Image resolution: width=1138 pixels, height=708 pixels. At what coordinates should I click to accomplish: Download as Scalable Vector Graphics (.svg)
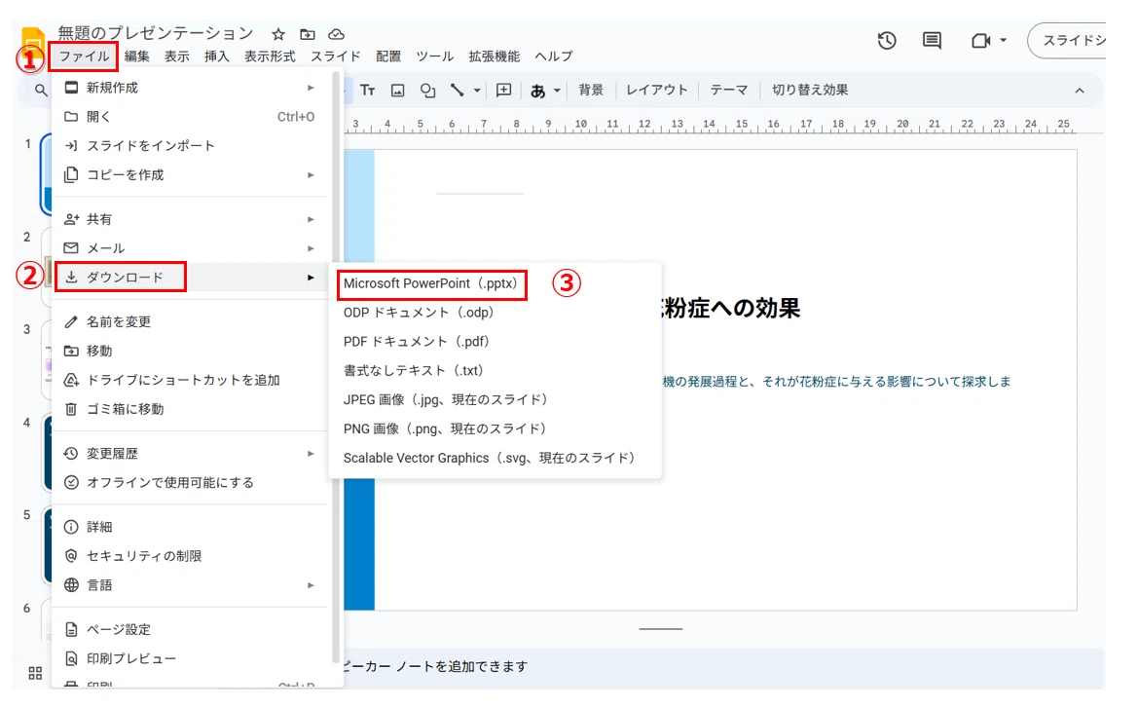[x=495, y=458]
